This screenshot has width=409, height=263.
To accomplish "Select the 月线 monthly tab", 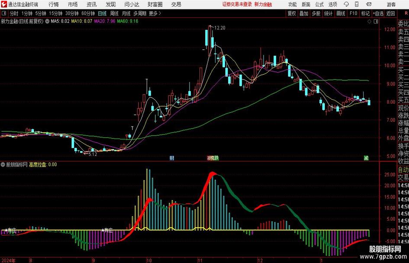I will (x=126, y=13).
